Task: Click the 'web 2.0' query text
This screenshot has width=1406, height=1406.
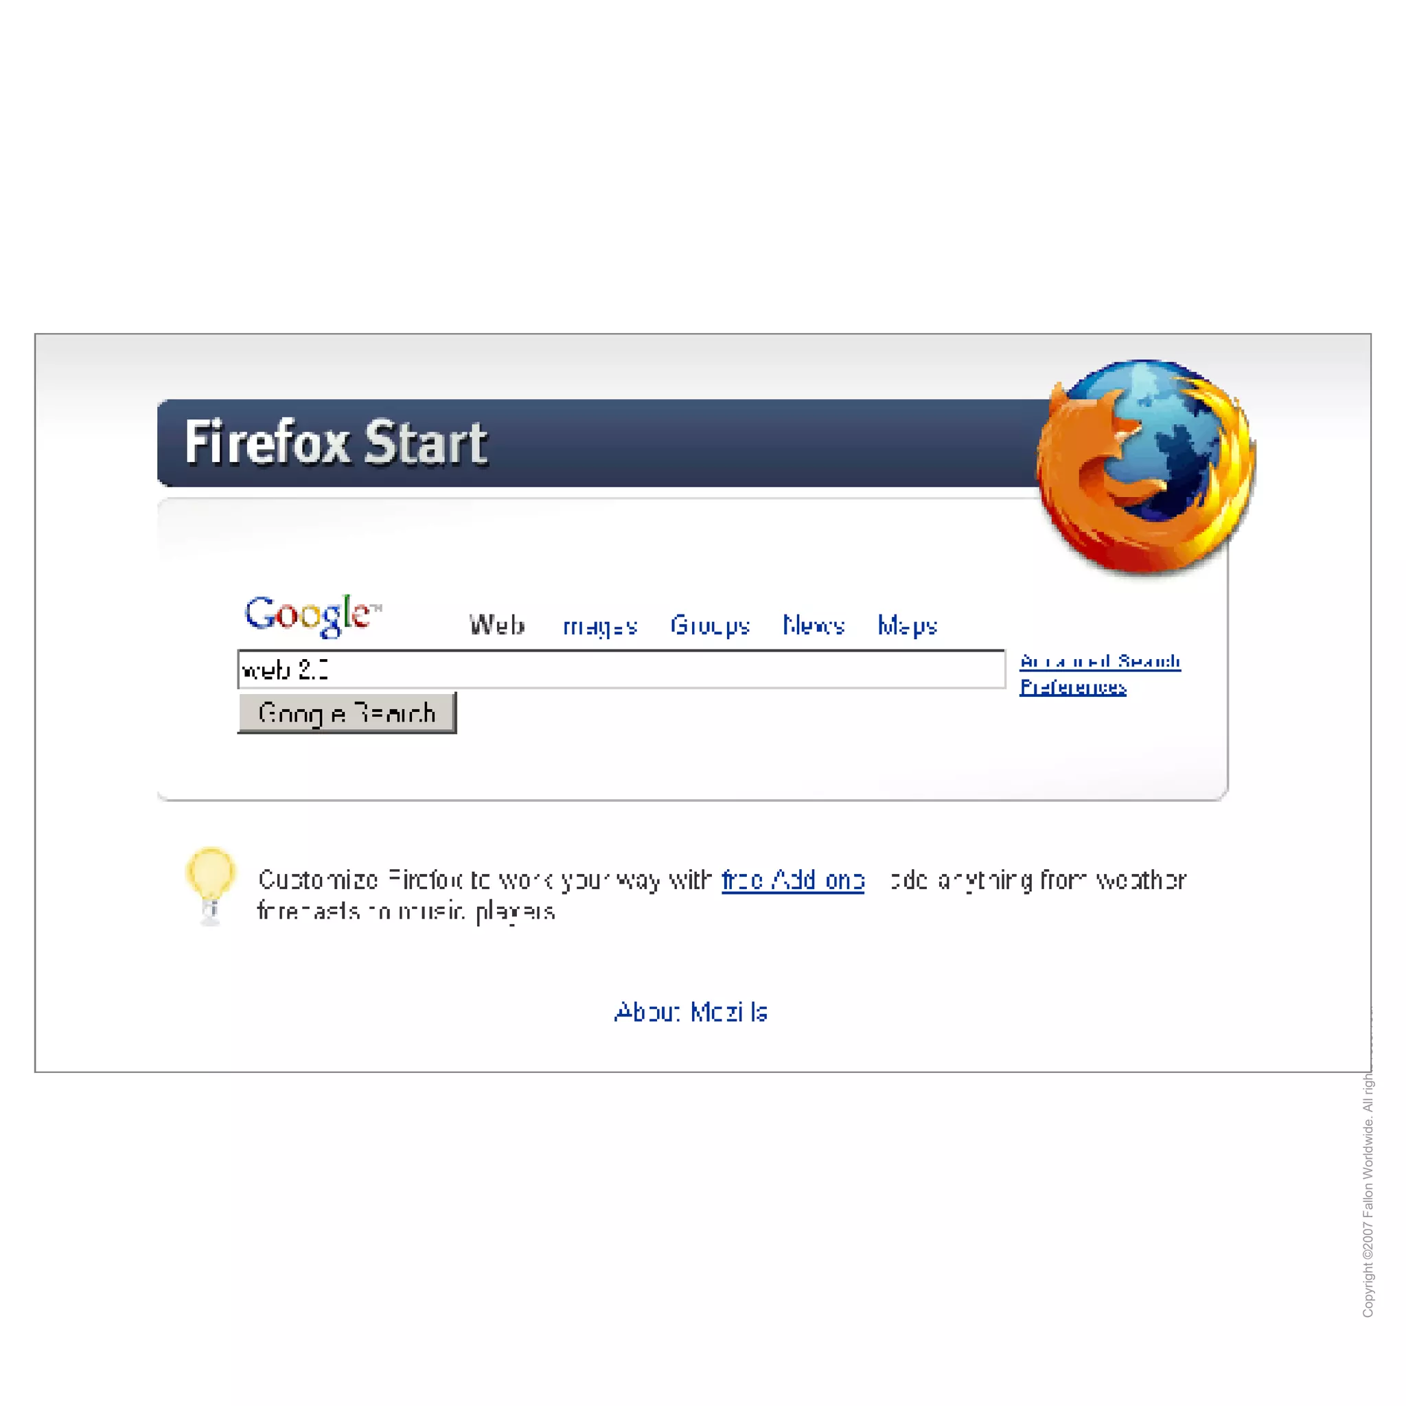Action: 286,669
